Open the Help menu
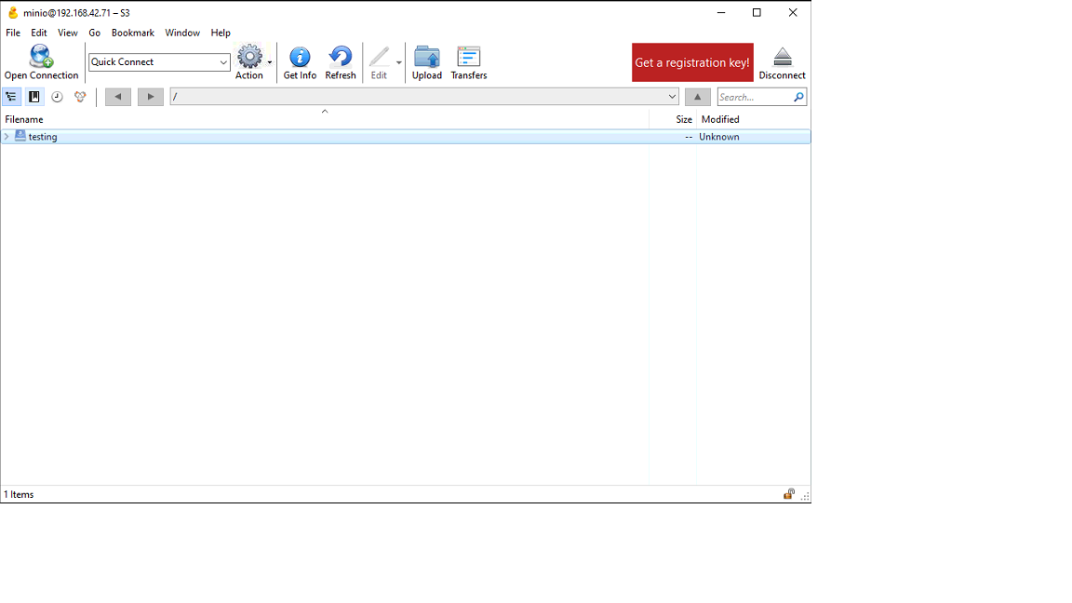 221,33
